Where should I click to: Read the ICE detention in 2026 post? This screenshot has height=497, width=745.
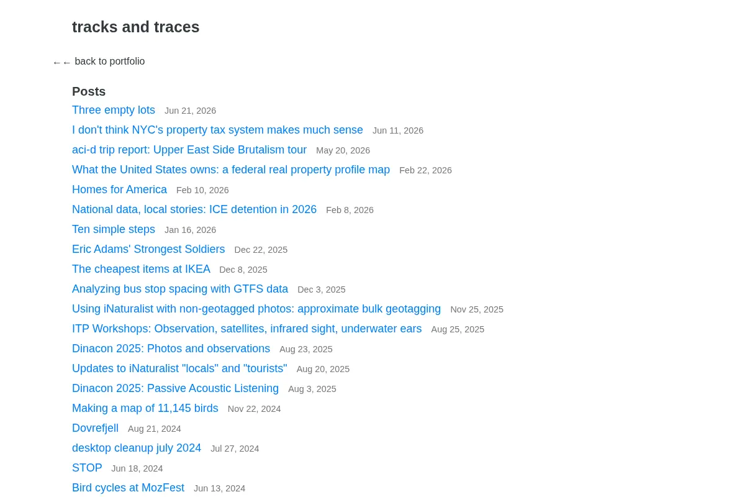(x=194, y=209)
